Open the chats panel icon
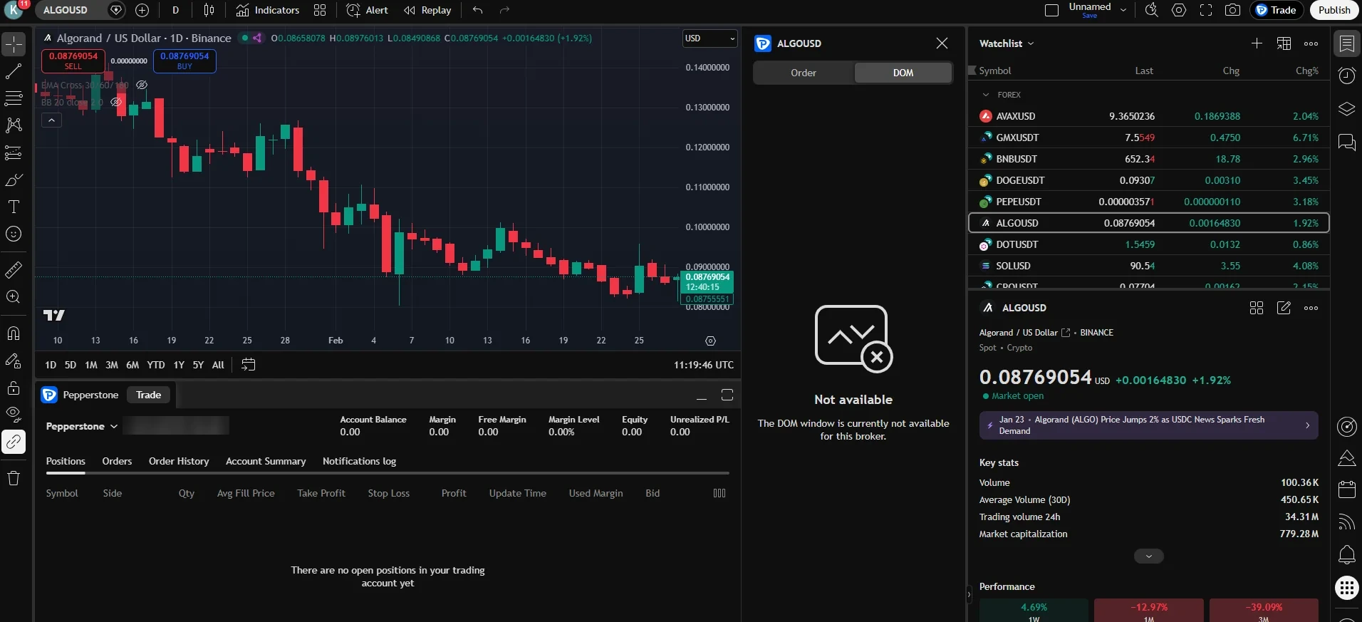Image resolution: width=1362 pixels, height=622 pixels. (1346, 142)
